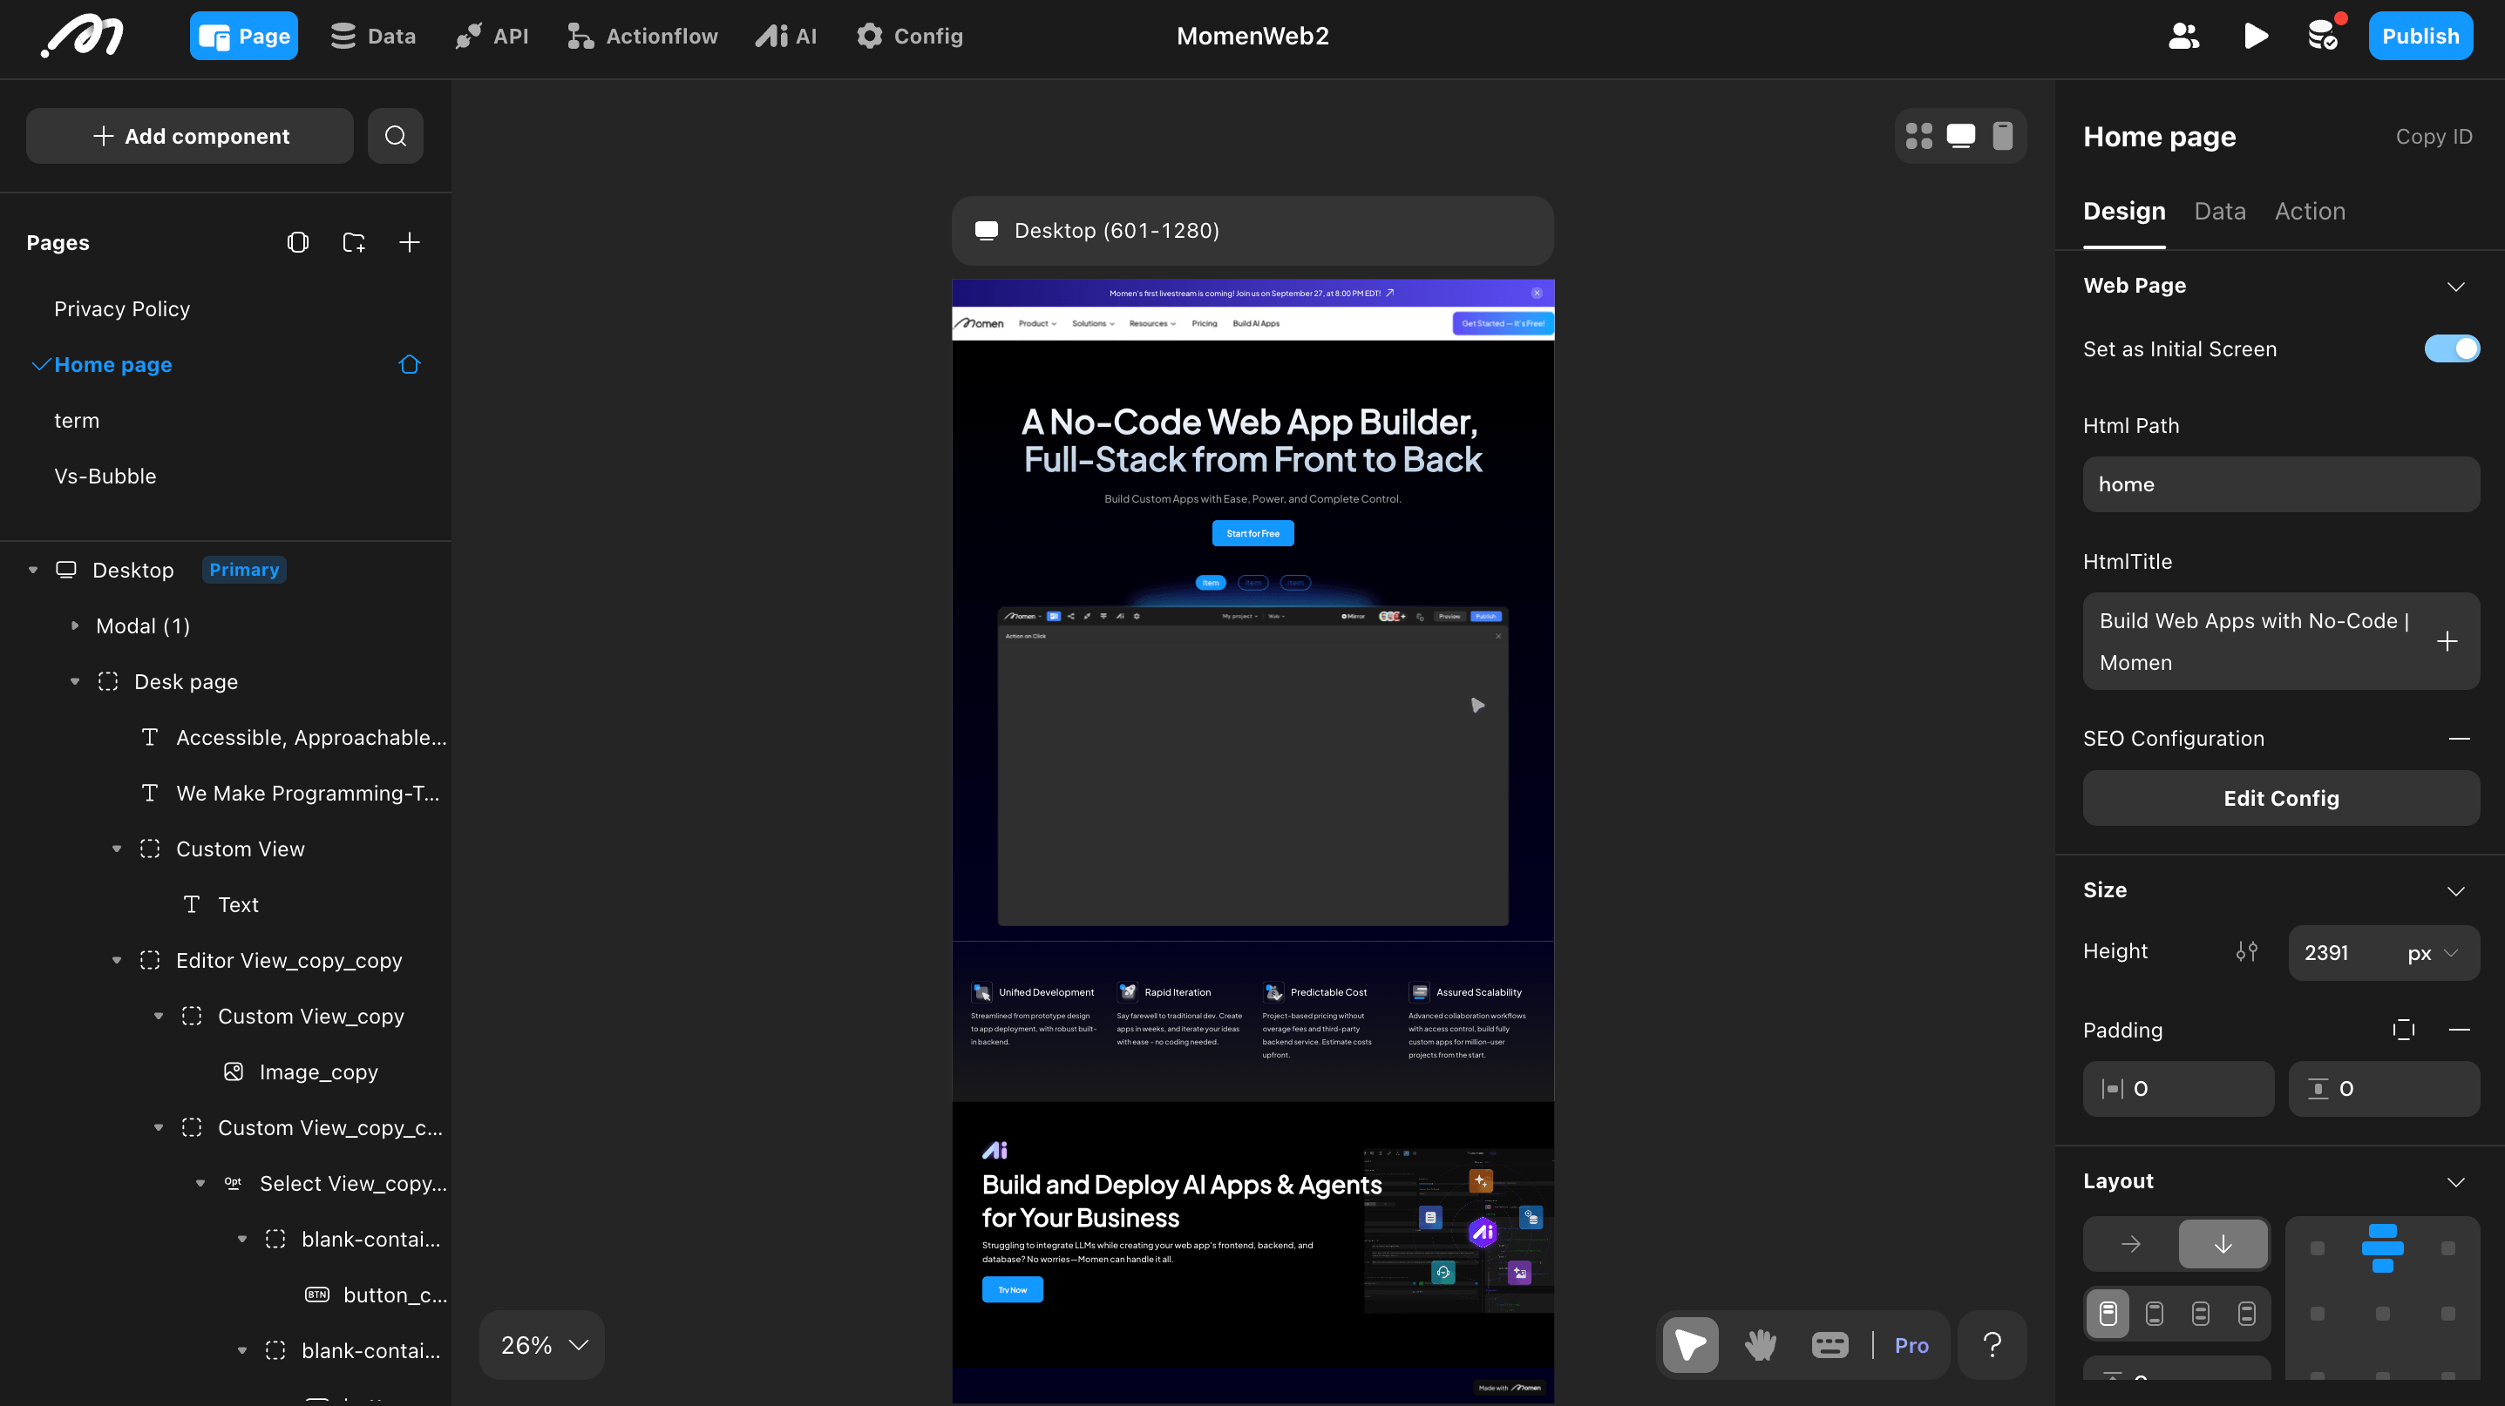Collapse the Desk page tree node
The image size is (2505, 1406).
tap(75, 682)
